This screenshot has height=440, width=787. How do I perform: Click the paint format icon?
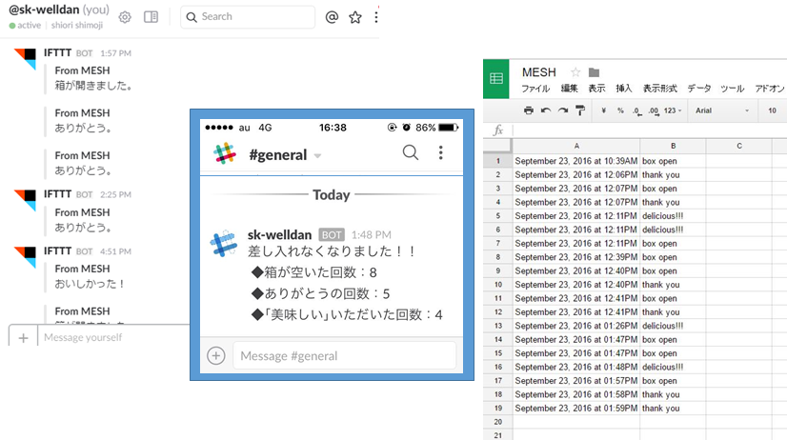(580, 110)
